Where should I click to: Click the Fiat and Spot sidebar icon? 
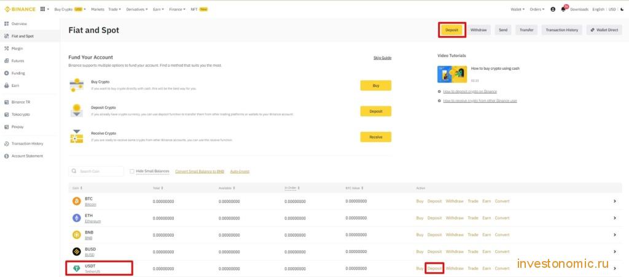coord(6,36)
